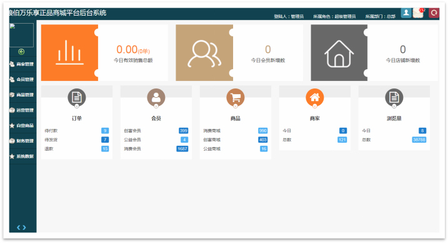Click the user profile icon in header

pos(406,13)
